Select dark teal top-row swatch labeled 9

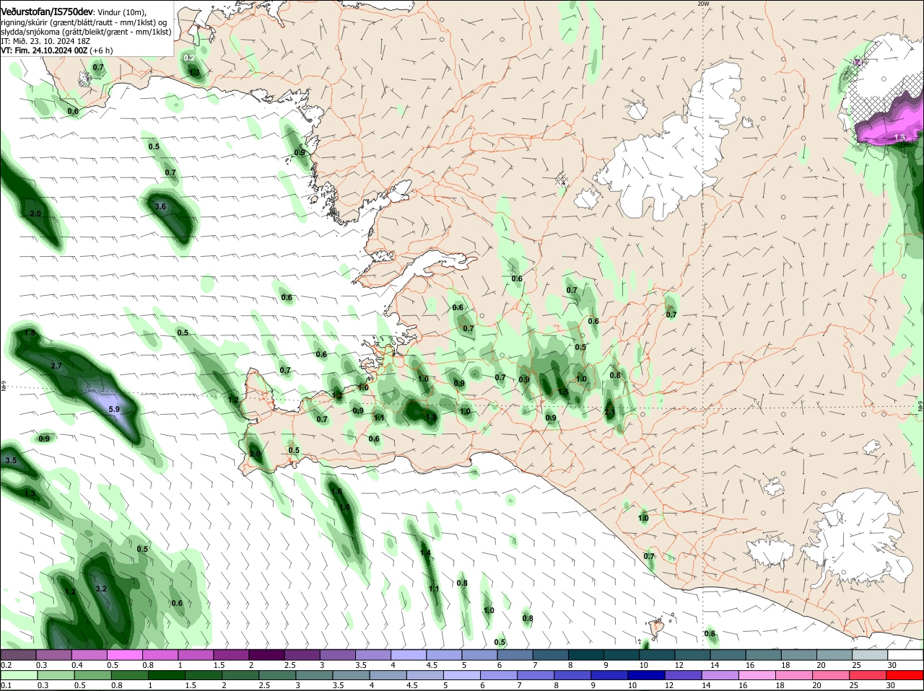pyautogui.click(x=622, y=655)
